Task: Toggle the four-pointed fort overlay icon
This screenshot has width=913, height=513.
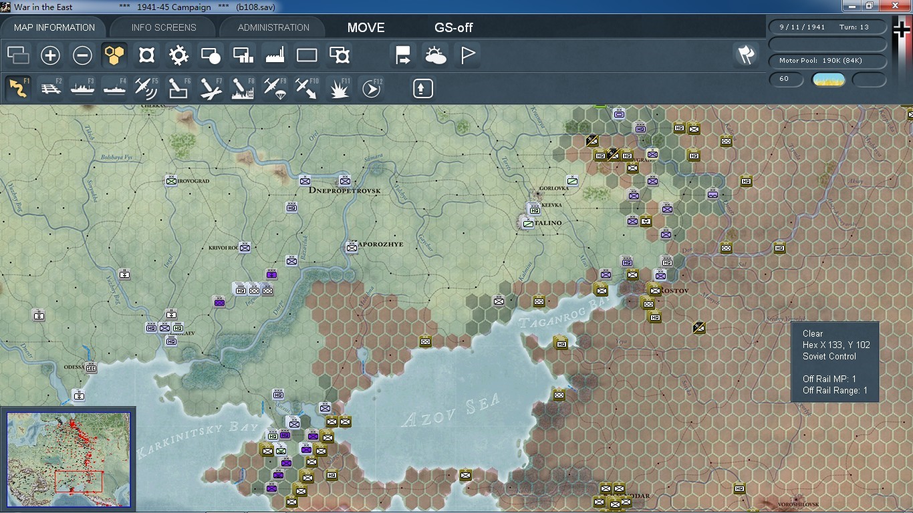Action: pyautogui.click(x=146, y=55)
